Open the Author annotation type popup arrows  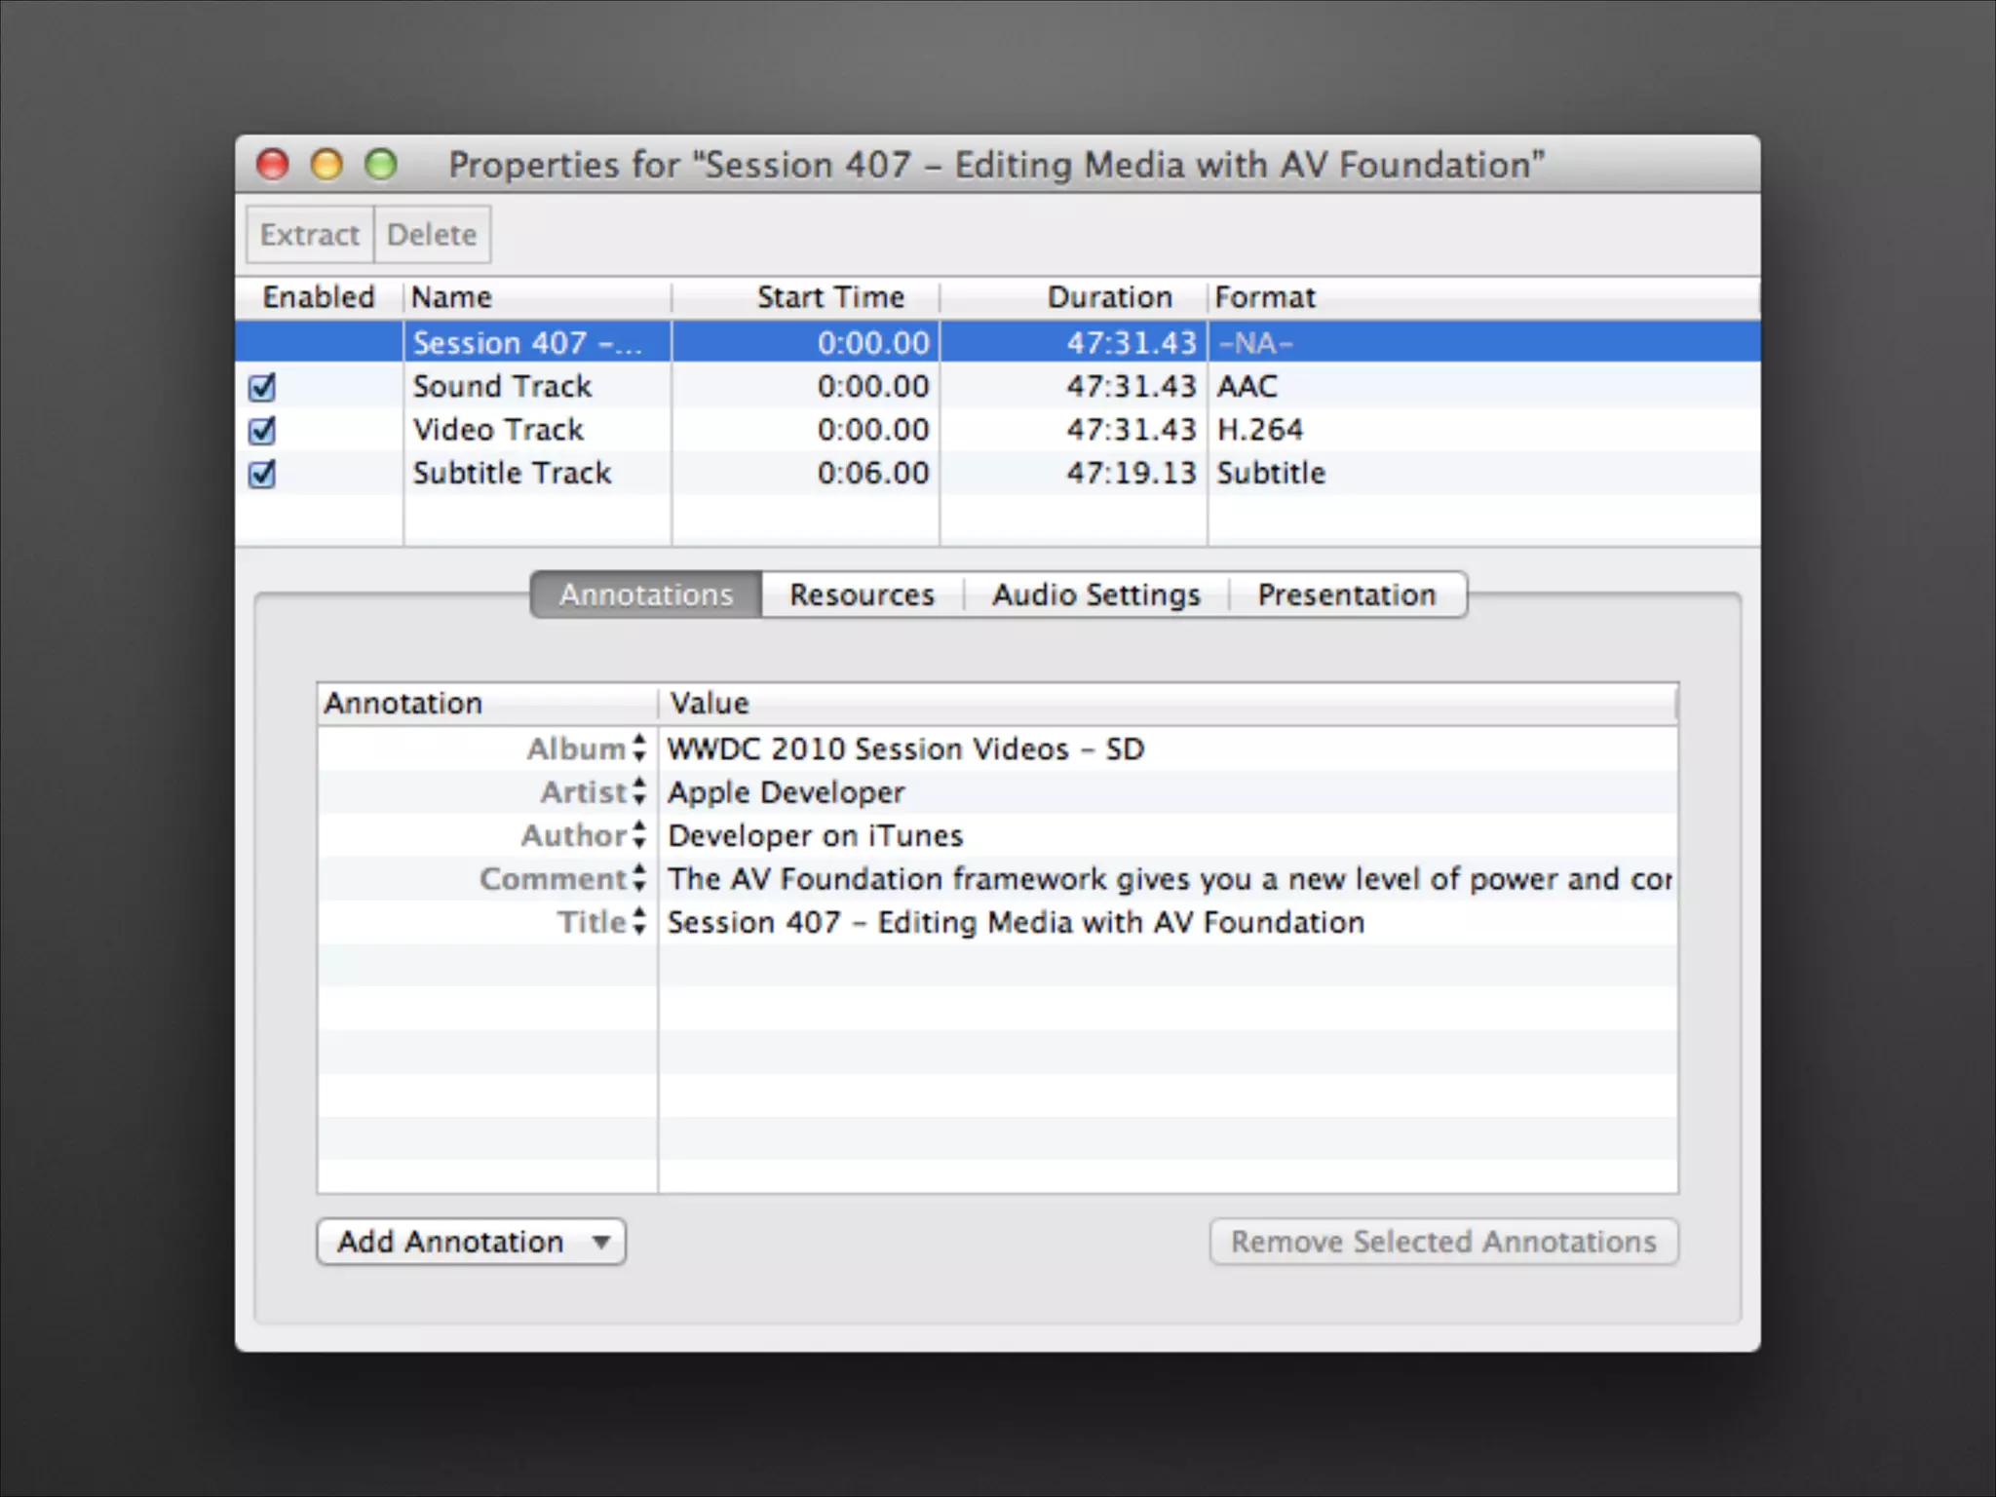point(638,835)
